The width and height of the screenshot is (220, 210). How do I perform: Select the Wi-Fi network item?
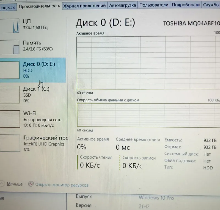click(33, 119)
